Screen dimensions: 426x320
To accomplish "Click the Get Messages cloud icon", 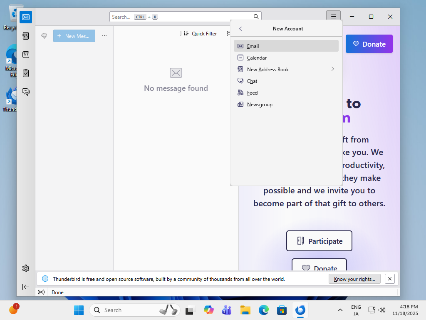I will [x=44, y=36].
